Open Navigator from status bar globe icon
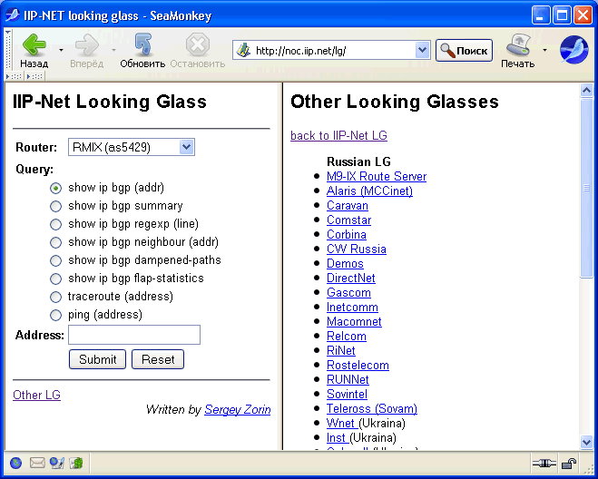This screenshot has height=479, width=598. tap(15, 463)
